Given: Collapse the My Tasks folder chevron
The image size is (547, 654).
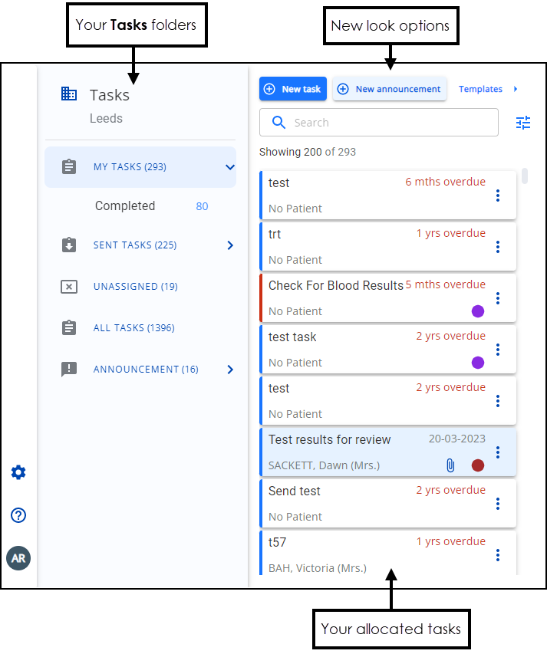Looking at the screenshot, I should pos(229,167).
